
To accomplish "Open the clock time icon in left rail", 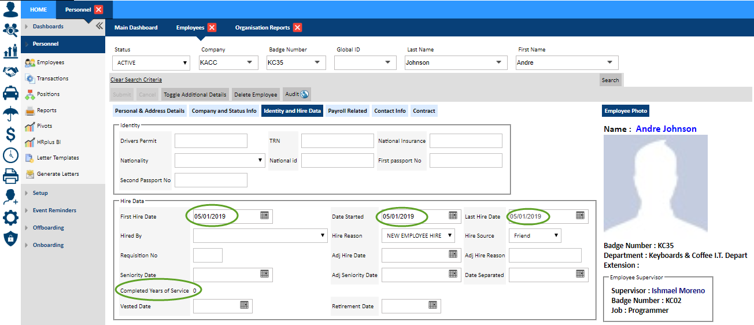I will point(10,155).
